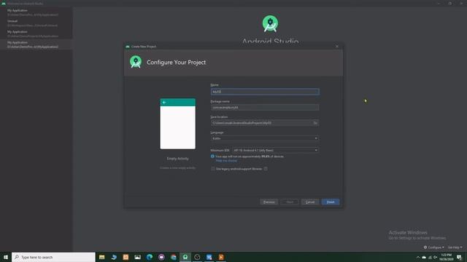Click the Empty Activity preview thumbnail

click(x=178, y=124)
